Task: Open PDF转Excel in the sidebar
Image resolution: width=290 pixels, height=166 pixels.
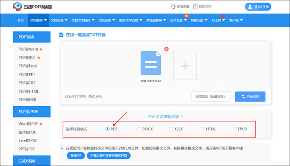Action: click(28, 66)
